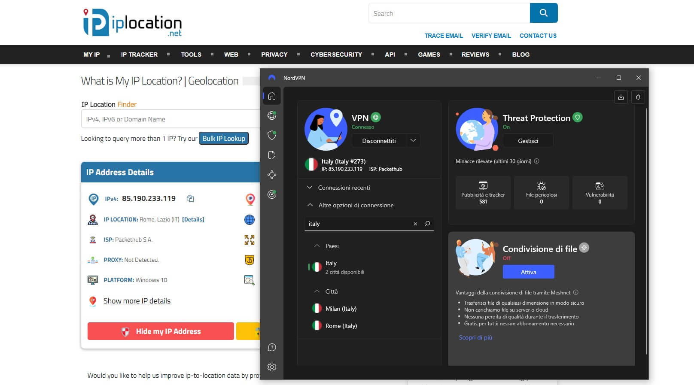The image size is (694, 385).
Task: Open the notifications bell icon in NordVPN
Action: (x=638, y=97)
